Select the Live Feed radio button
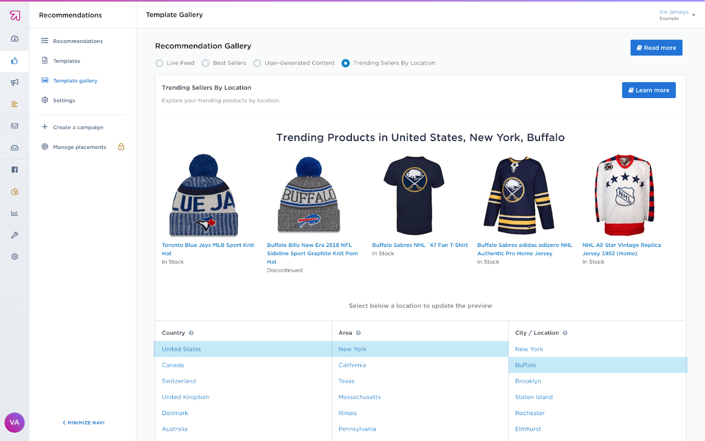Screen dimensions: 705x441 pyautogui.click(x=159, y=63)
